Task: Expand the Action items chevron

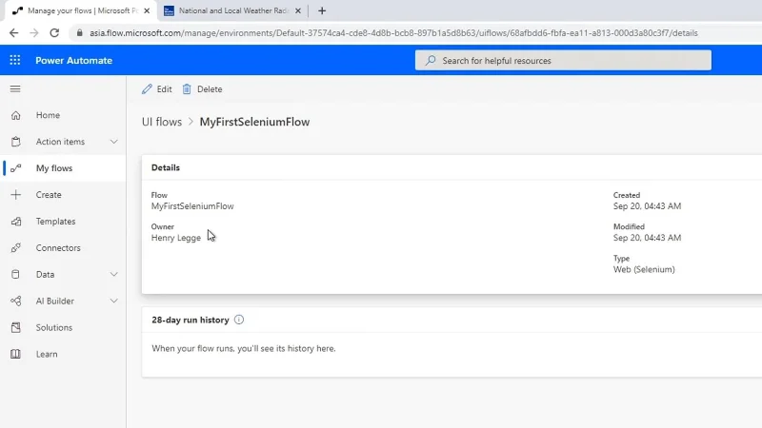Action: [113, 142]
